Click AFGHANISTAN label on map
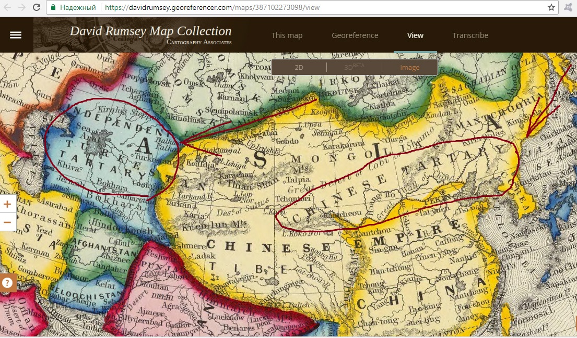Screen dimensions: 577x338 pyautogui.click(x=104, y=247)
